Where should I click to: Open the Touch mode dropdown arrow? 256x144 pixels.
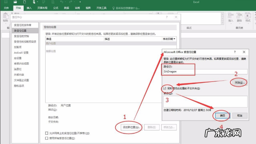[x=38, y=2]
